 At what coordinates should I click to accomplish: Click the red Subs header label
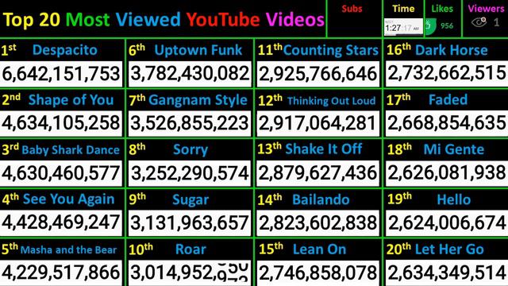(352, 9)
